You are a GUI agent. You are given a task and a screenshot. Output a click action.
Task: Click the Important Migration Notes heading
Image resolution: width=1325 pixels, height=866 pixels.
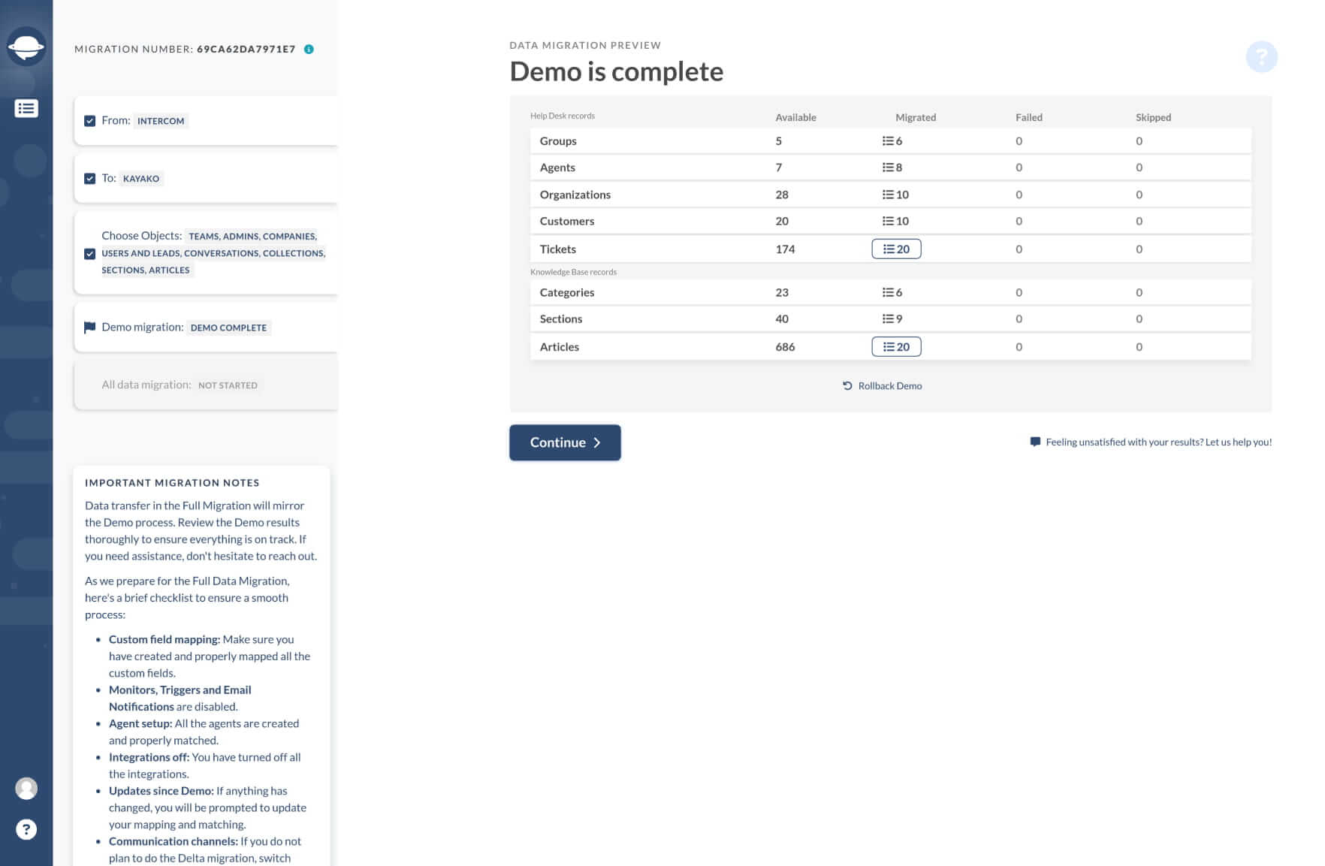pos(172,483)
